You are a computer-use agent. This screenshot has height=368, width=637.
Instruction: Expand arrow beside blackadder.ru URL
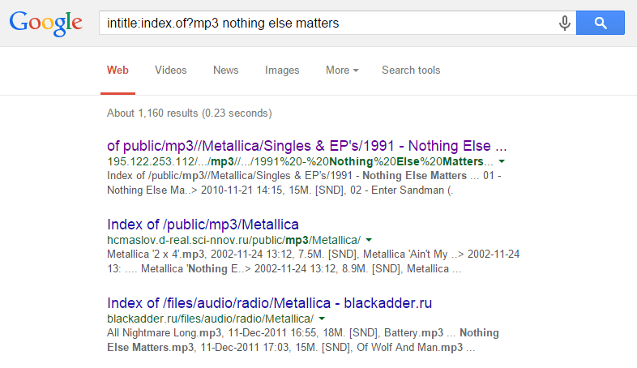pos(322,319)
